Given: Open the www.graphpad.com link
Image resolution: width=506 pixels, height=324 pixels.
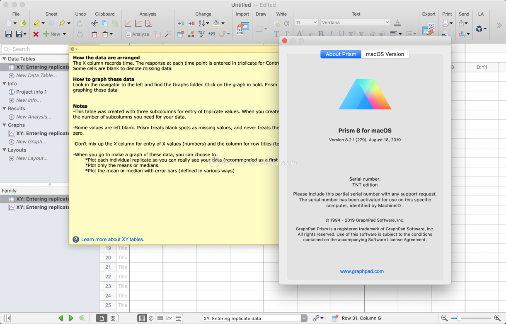Looking at the screenshot, I should click(x=362, y=271).
